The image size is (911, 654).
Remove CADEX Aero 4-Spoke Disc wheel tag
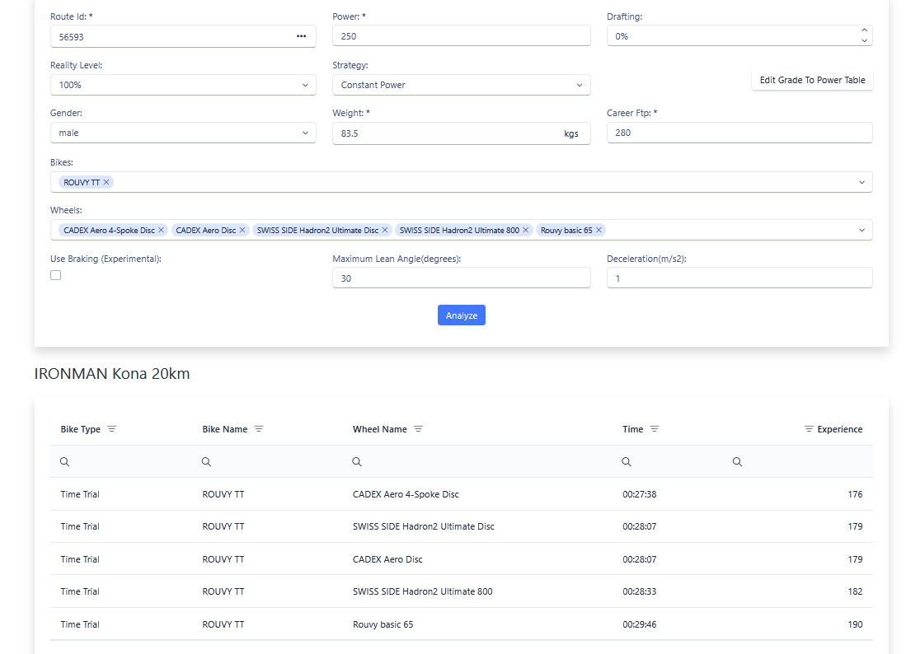162,230
